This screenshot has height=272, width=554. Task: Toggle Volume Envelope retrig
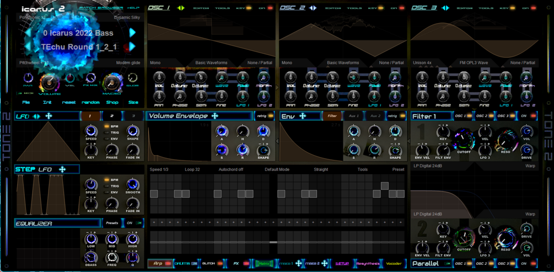coord(271,116)
